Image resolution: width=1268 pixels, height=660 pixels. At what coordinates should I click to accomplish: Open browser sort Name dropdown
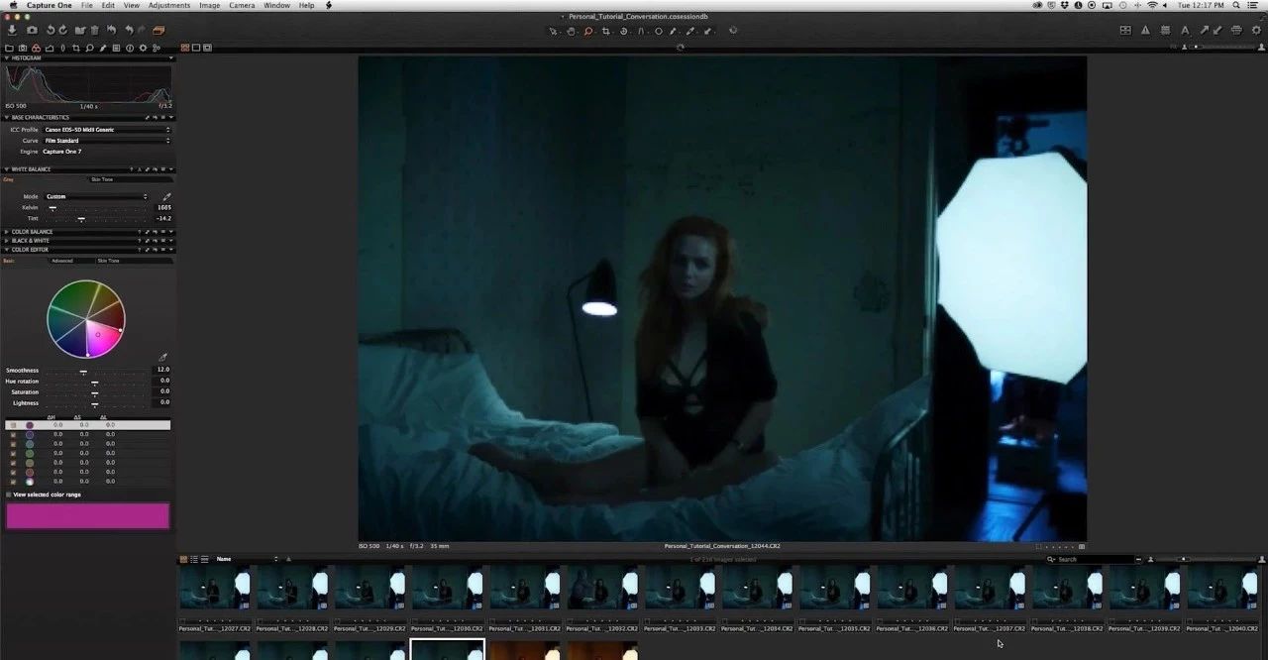click(x=248, y=559)
